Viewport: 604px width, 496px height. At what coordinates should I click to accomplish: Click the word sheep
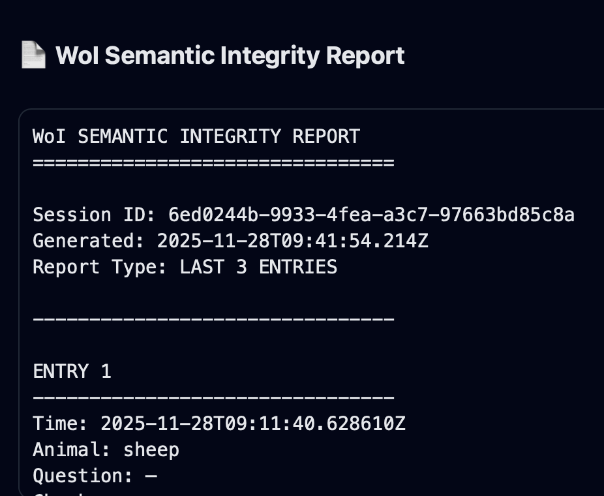coord(151,450)
